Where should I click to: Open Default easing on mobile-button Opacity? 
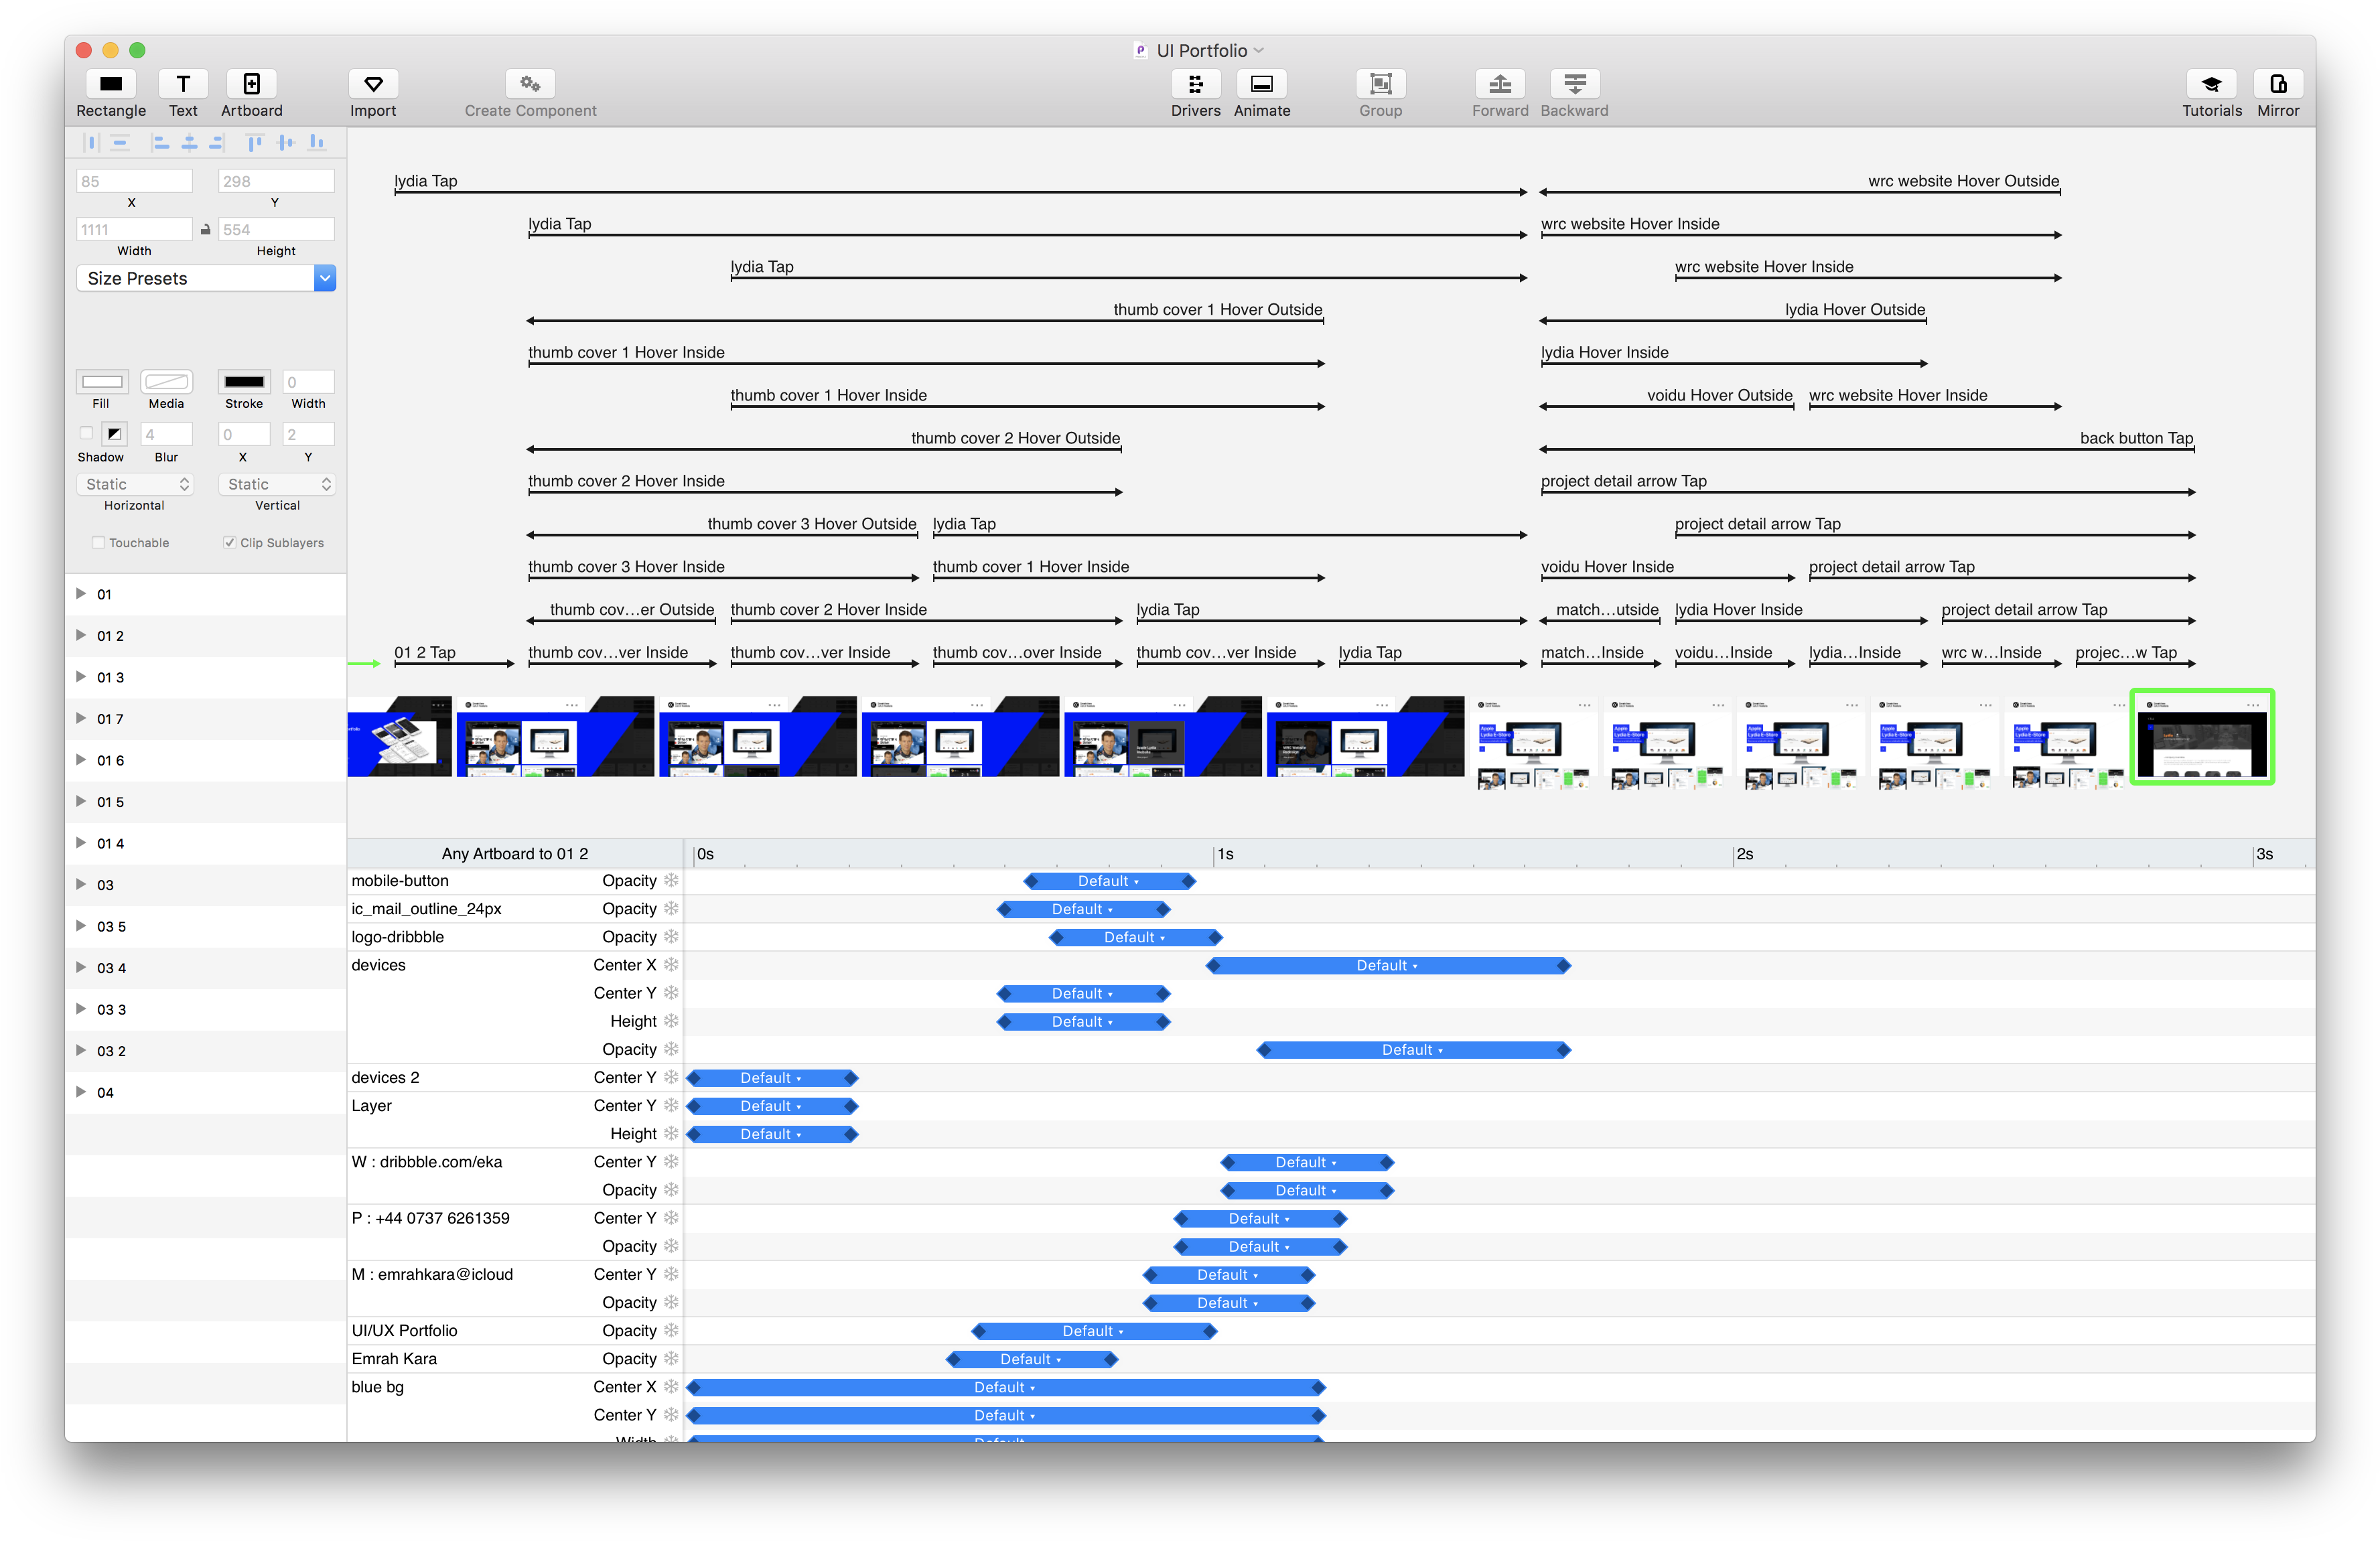pyautogui.click(x=1108, y=881)
